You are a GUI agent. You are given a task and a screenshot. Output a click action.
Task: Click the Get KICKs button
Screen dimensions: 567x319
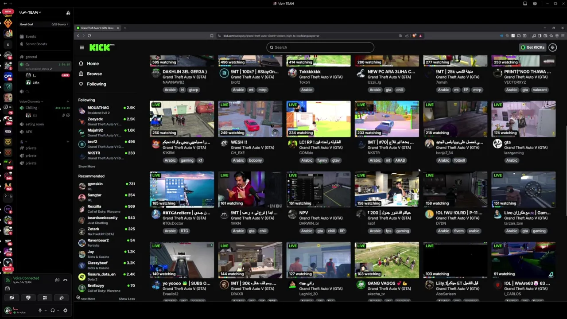532,47
